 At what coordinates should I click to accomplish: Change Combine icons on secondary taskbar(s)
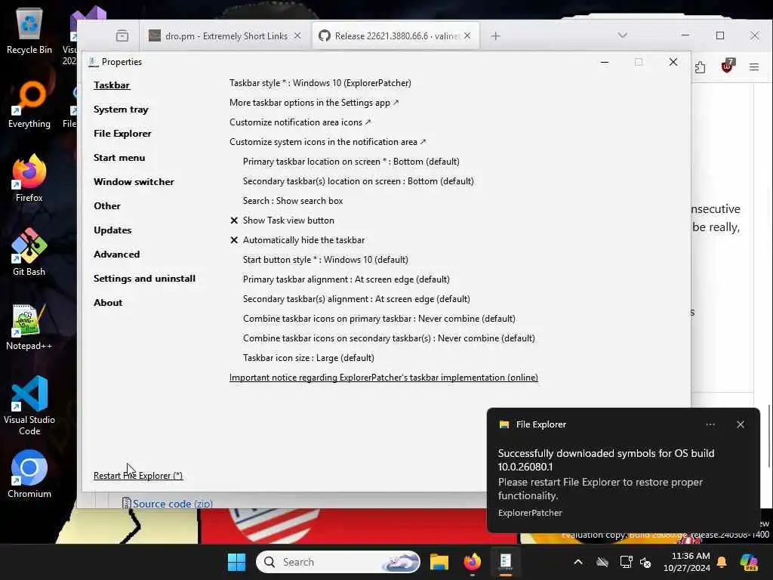coord(389,338)
